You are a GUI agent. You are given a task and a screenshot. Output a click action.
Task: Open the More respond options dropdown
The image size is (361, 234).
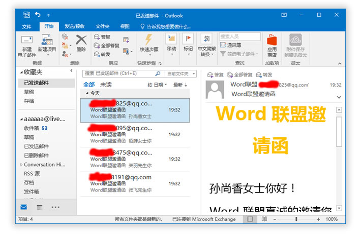128,51
